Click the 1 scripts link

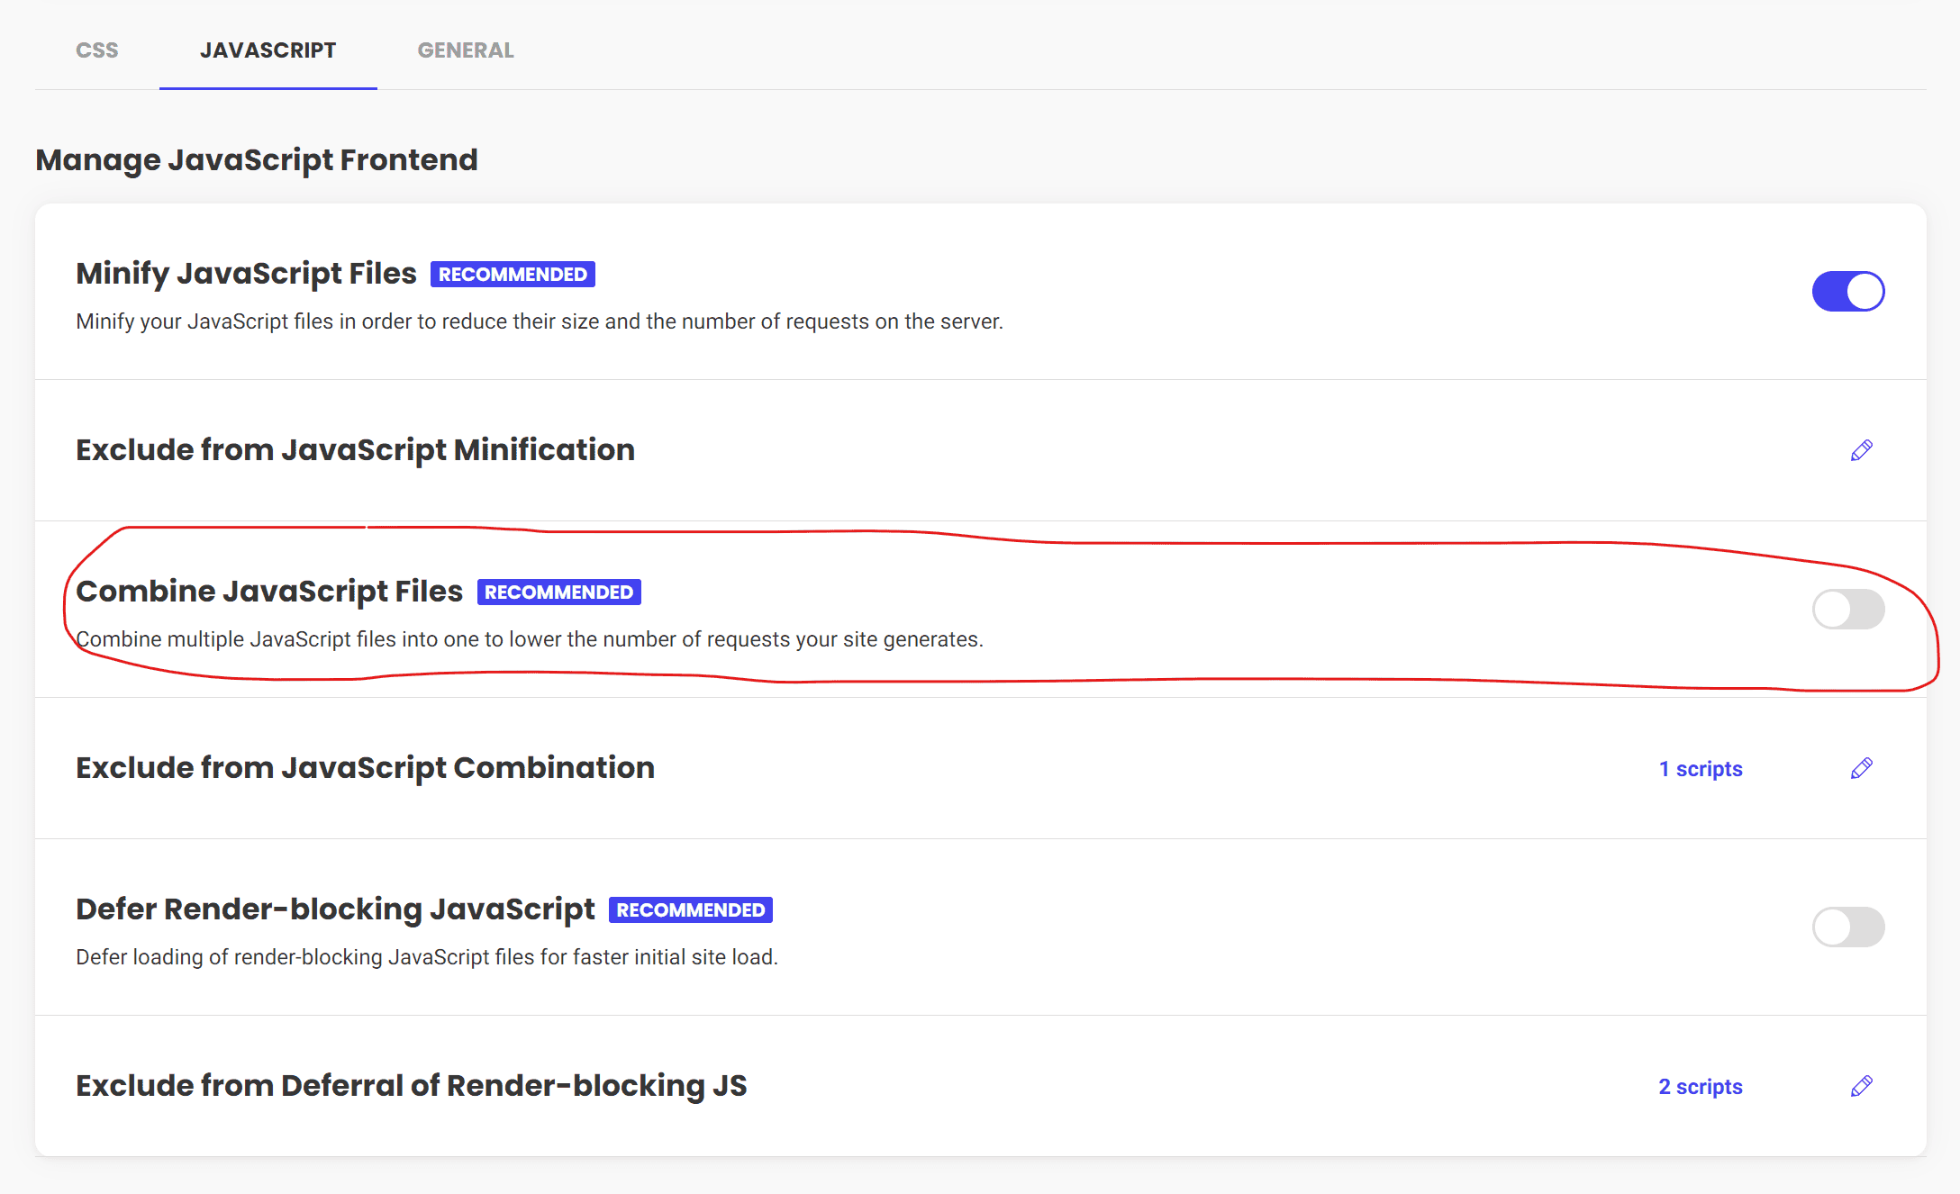coord(1701,769)
